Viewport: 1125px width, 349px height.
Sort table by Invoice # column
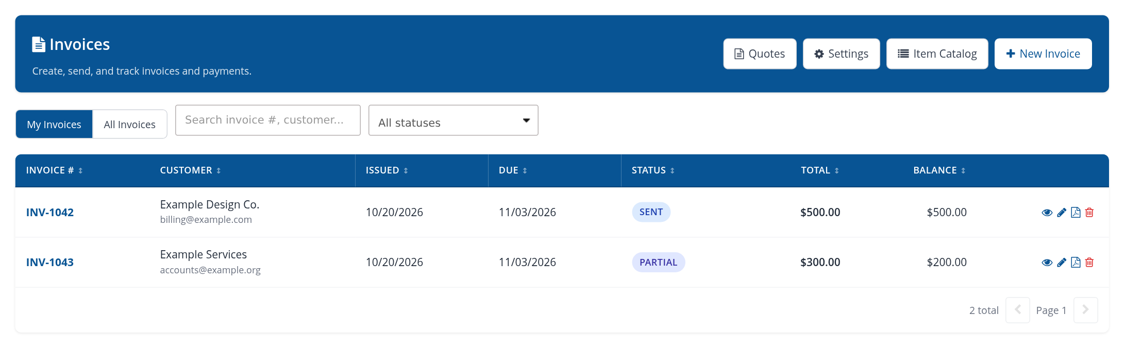click(x=54, y=170)
